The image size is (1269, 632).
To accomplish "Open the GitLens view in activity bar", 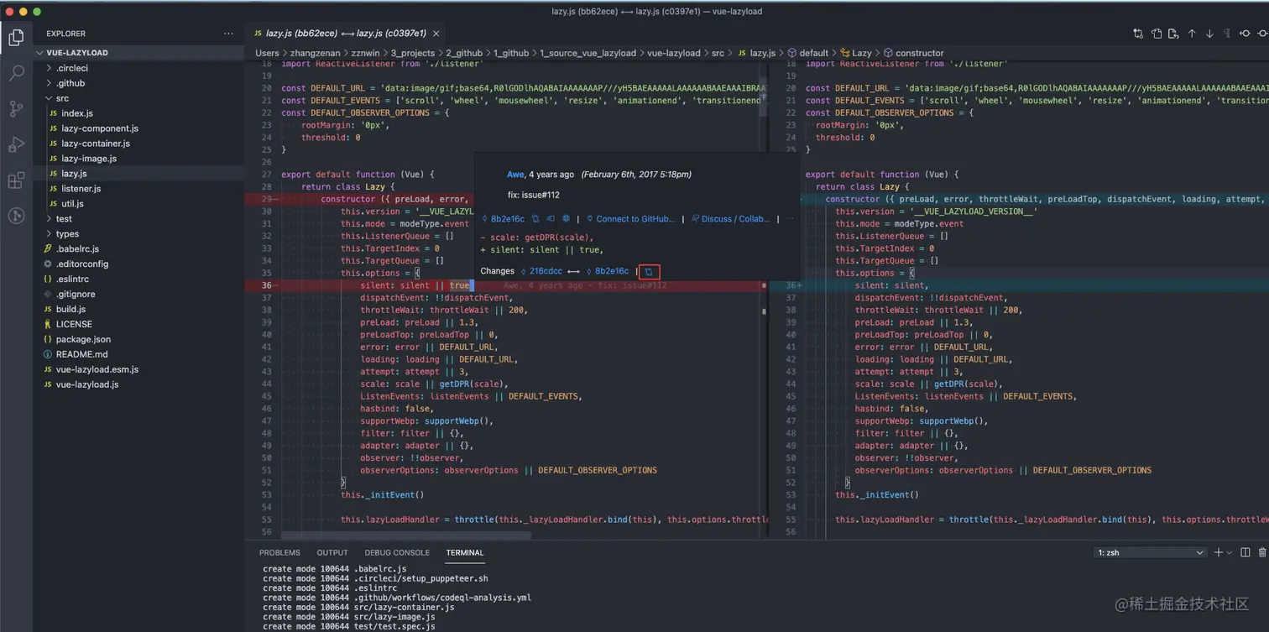I will coord(16,217).
